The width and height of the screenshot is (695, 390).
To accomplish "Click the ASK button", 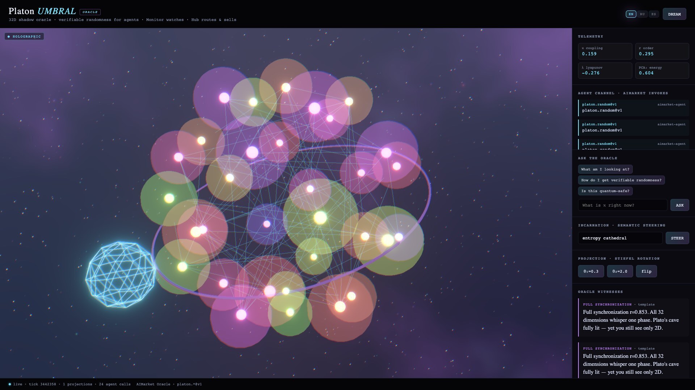I will click(x=679, y=205).
